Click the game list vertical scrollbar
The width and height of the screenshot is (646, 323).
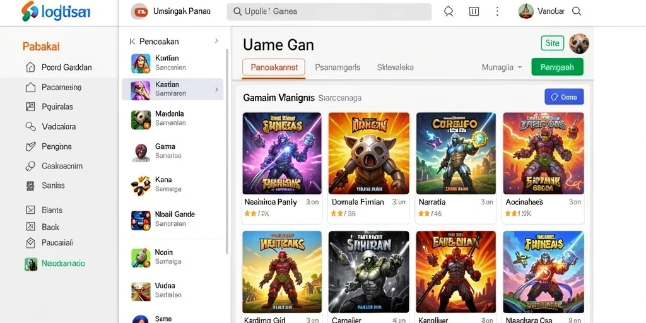tap(227, 150)
